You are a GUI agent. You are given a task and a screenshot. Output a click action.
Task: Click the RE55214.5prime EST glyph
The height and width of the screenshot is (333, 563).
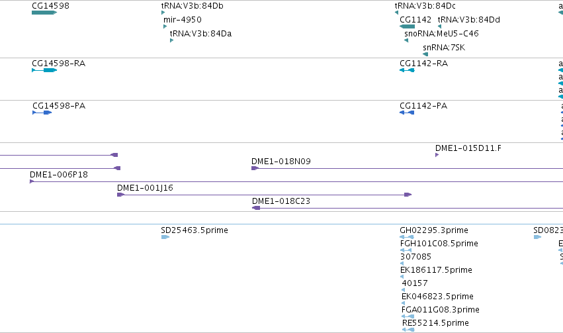click(x=408, y=330)
